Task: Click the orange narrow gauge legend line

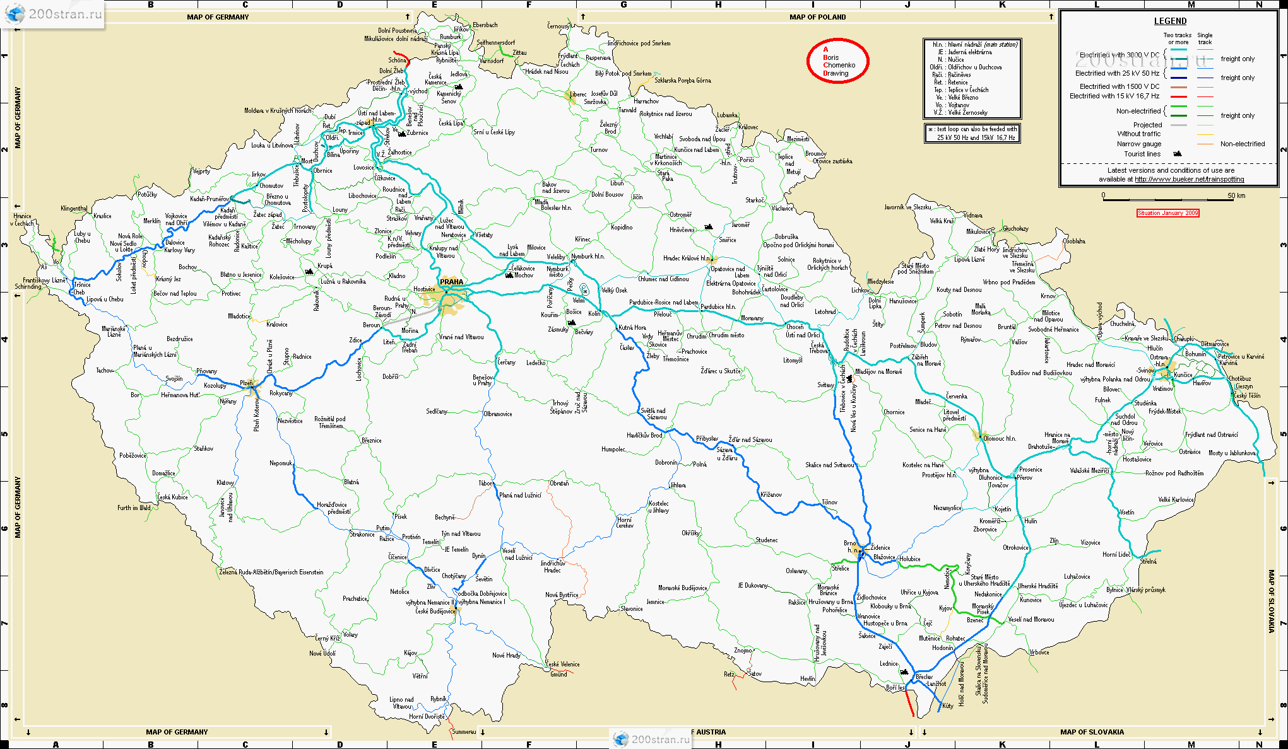Action: tap(1205, 144)
